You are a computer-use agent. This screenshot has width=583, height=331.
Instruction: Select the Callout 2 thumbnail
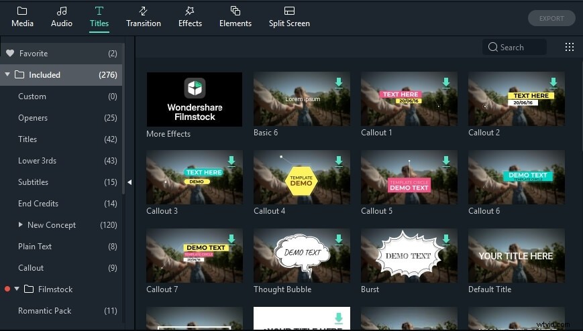517,98
